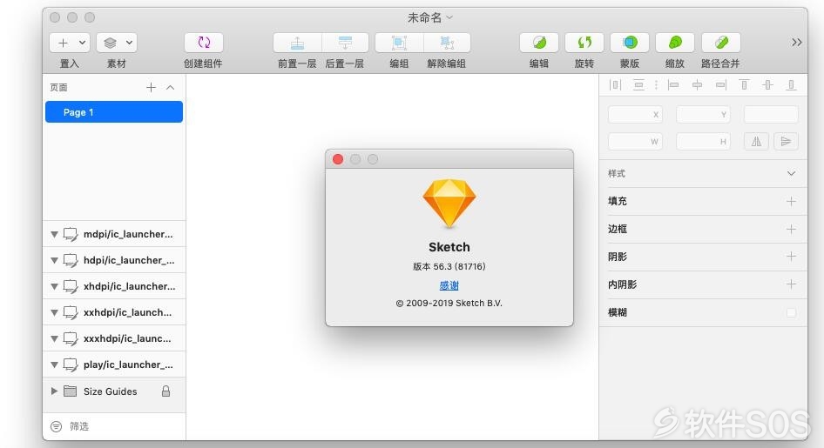Image resolution: width=824 pixels, height=448 pixels.
Task: Click the layer filter (筛选) icon
Action: pos(56,426)
